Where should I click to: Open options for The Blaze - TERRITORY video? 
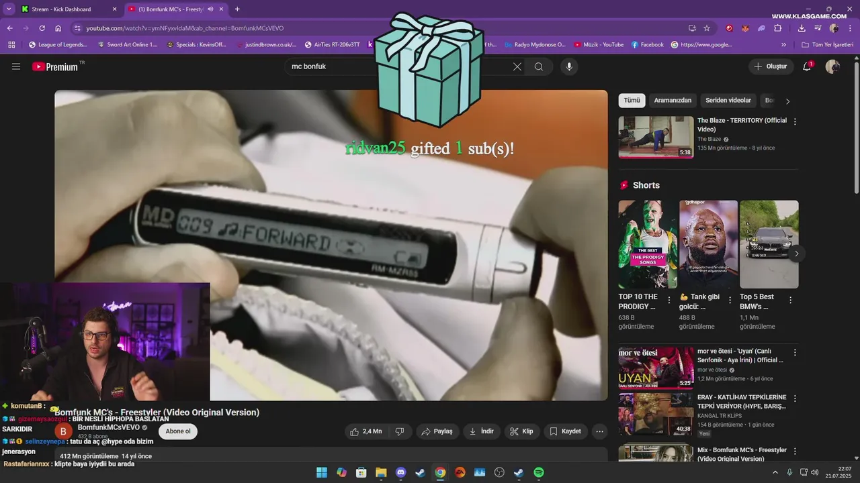coord(795,122)
